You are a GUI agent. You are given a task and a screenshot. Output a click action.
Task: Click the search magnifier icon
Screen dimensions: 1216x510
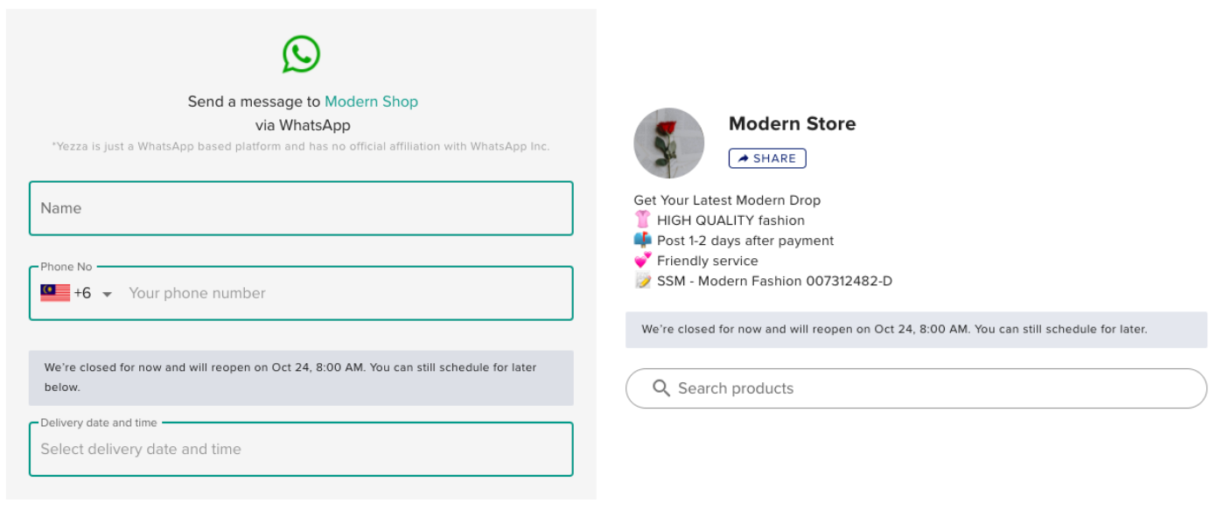point(661,388)
